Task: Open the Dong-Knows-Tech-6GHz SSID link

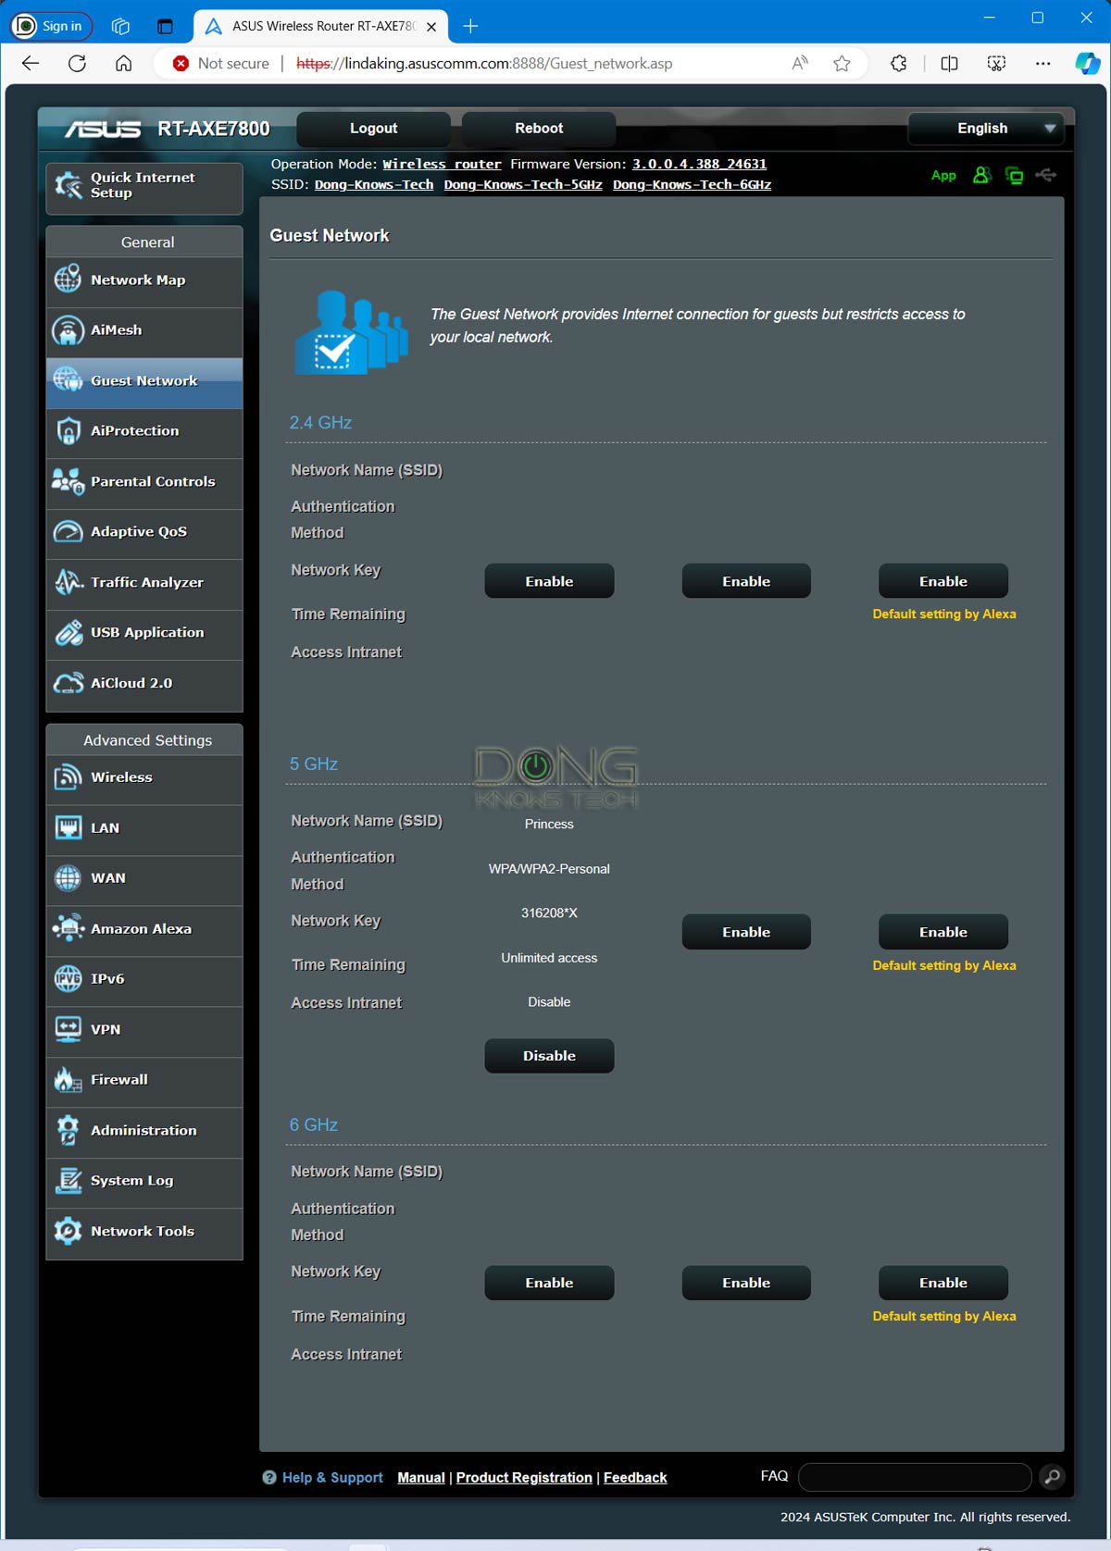Action: (692, 184)
